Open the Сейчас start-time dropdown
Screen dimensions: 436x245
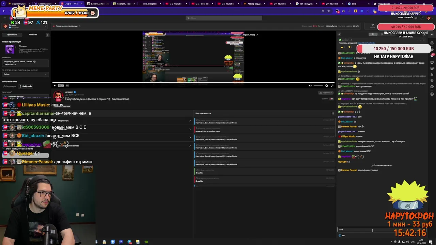[25, 74]
